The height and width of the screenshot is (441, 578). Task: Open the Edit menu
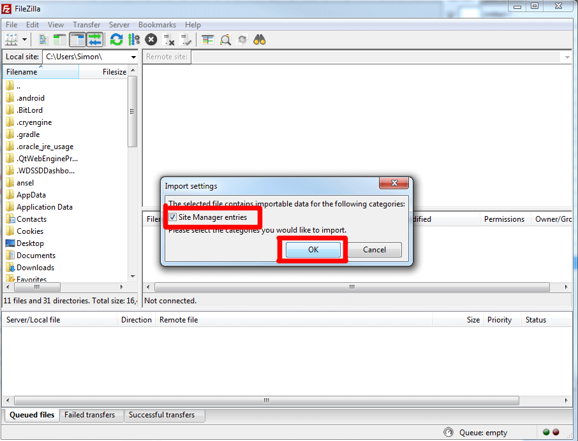coord(33,25)
